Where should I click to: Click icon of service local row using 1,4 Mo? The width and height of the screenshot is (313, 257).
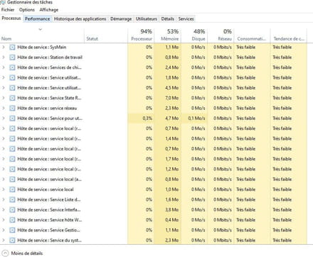coord(12,138)
